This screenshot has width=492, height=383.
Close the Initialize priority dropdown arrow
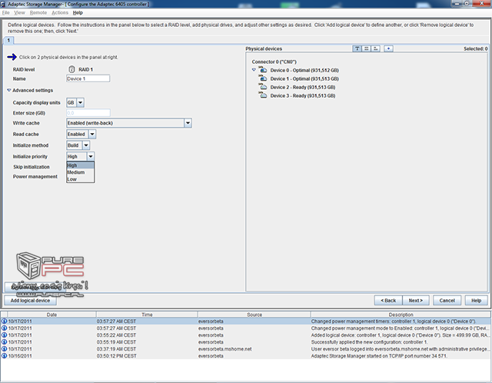pyautogui.click(x=91, y=156)
